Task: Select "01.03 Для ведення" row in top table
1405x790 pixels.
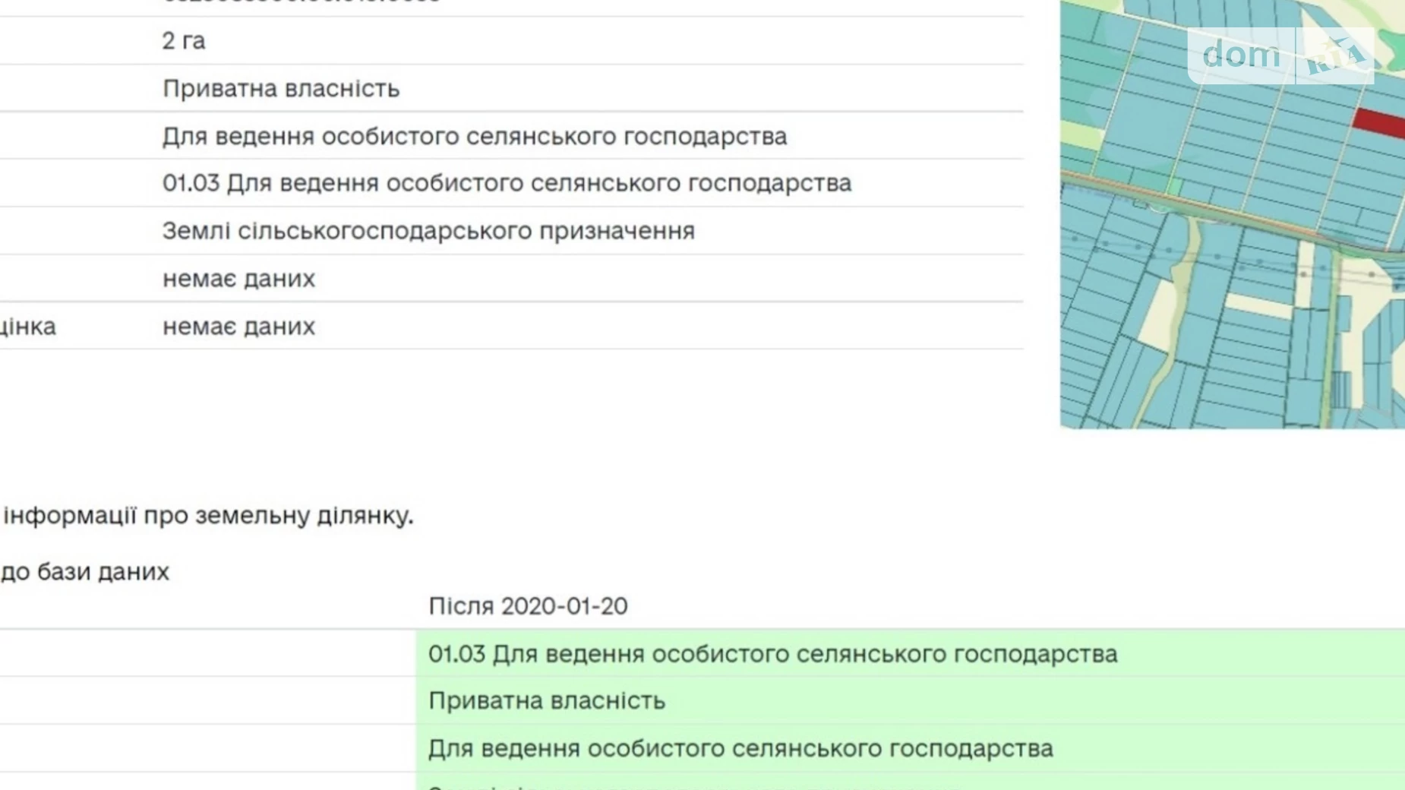Action: [507, 184]
